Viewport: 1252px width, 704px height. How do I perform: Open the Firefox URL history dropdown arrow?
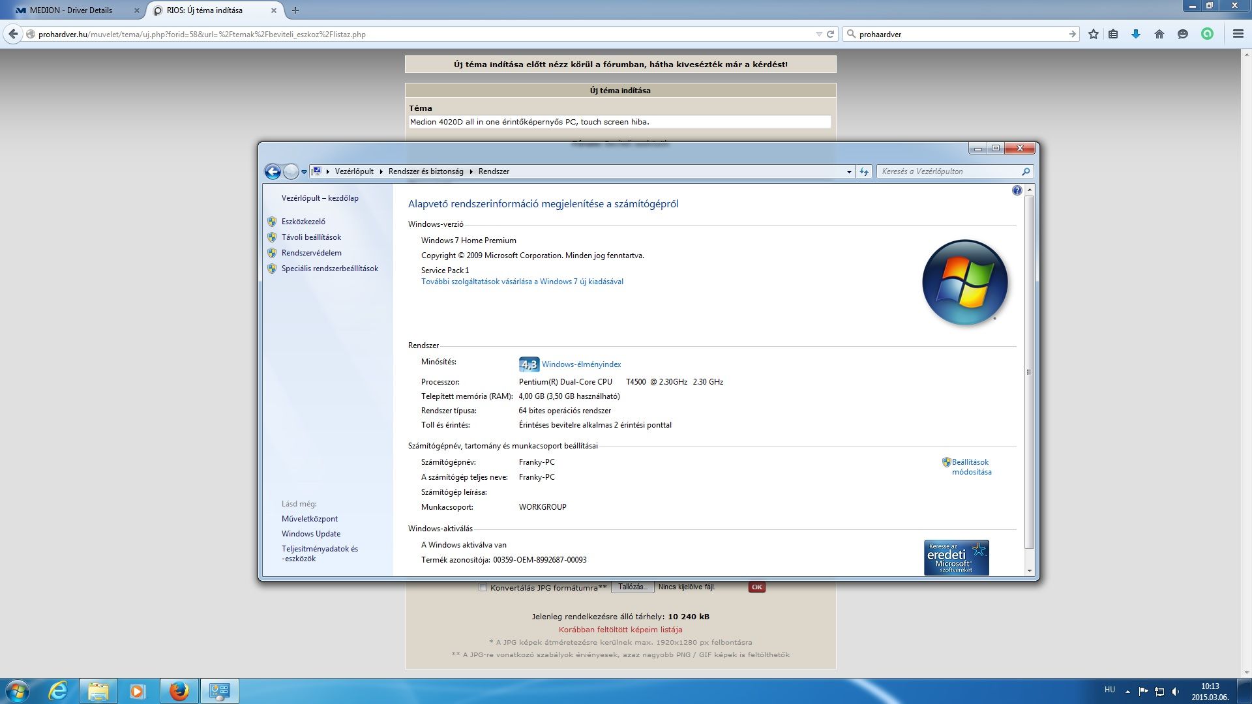(819, 34)
